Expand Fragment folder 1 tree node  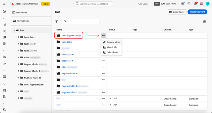tap(18, 64)
